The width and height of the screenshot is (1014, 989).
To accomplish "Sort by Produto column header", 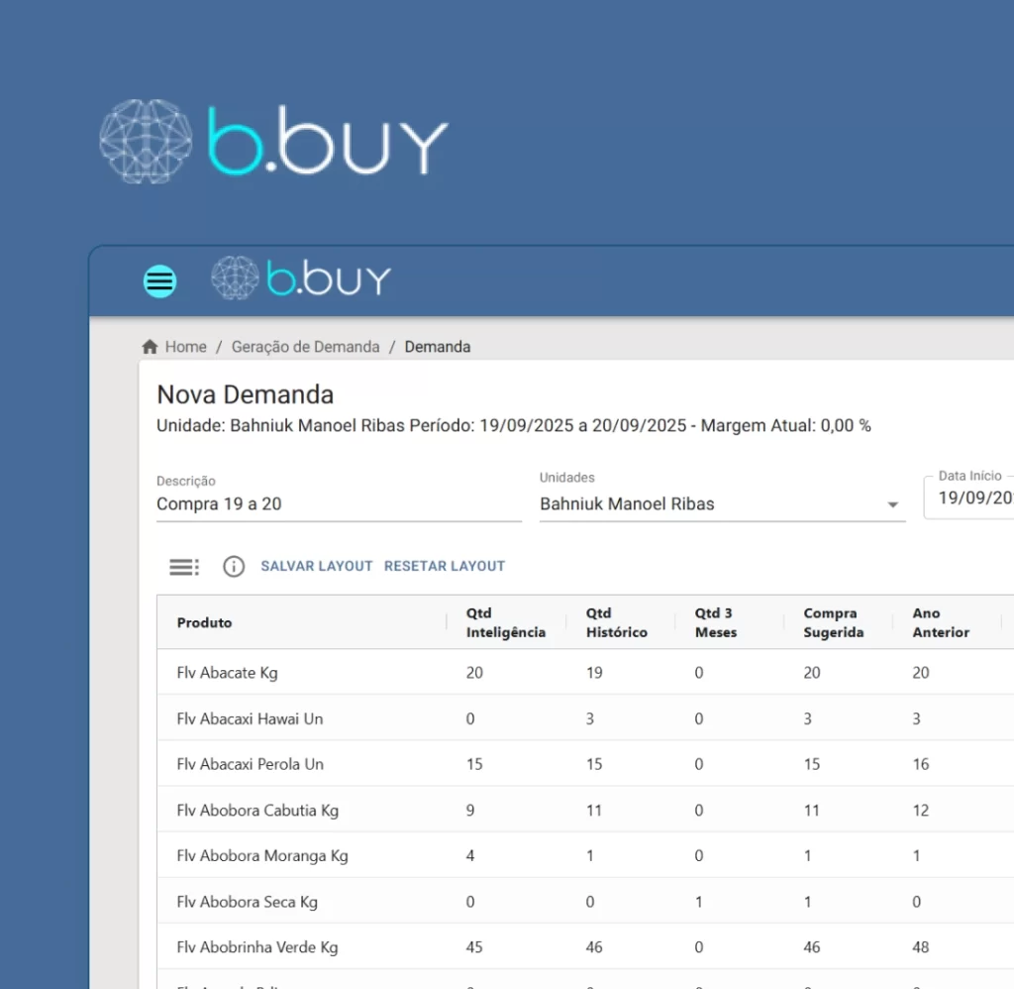I will coord(205,623).
